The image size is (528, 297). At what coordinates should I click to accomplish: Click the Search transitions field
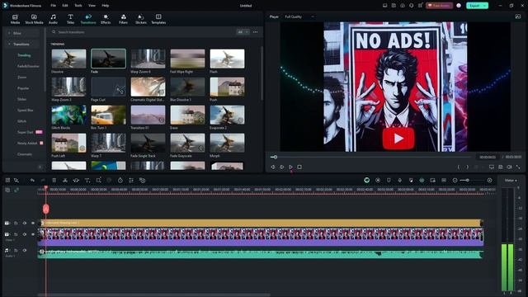coord(143,32)
